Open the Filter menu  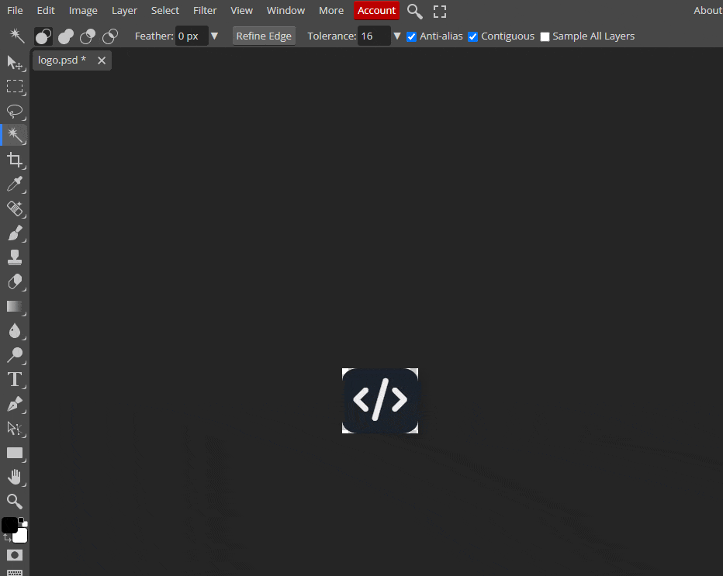(x=205, y=11)
